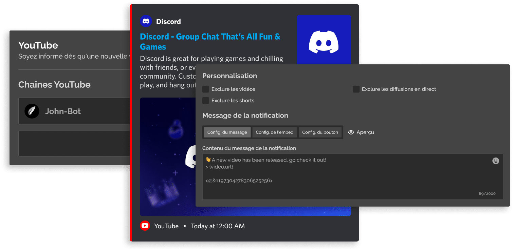514x251 pixels.
Task: Click the Chaînes YouTube heading
Action: [54, 85]
